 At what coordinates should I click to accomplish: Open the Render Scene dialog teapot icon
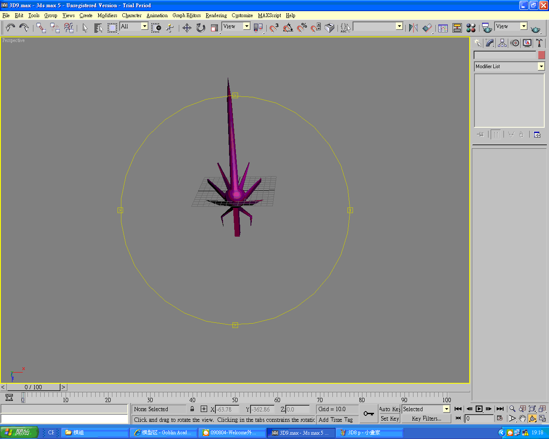486,28
